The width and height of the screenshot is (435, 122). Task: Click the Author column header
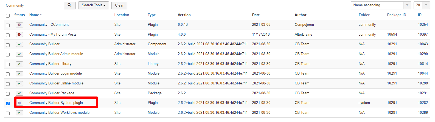point(301,15)
